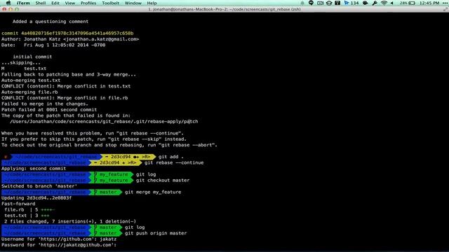Open the Shell menu
This screenshot has height=252, width=449.
coord(41,3)
